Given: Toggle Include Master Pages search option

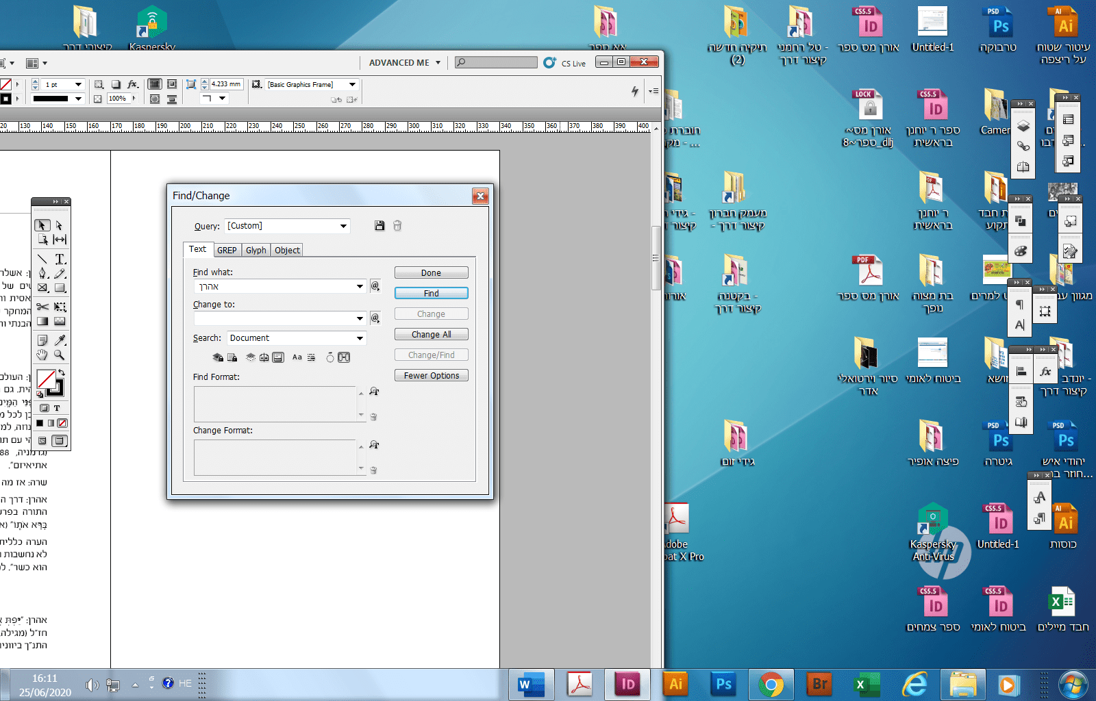Looking at the screenshot, I should [264, 357].
